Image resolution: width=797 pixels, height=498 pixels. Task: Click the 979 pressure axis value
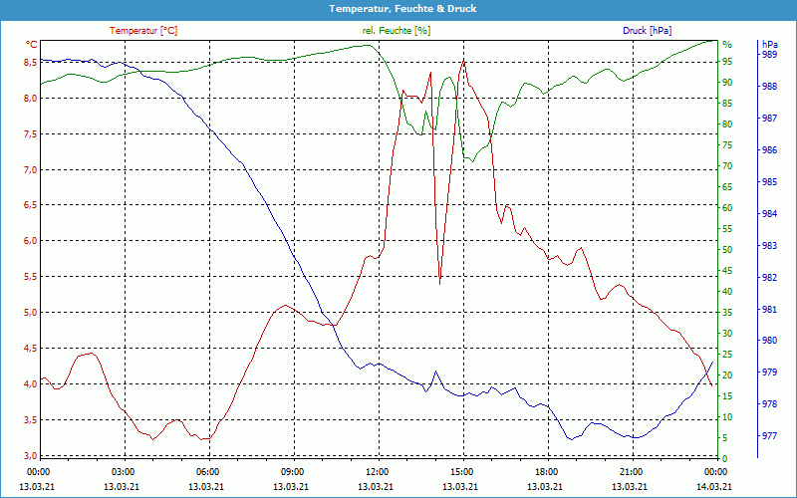pos(769,373)
